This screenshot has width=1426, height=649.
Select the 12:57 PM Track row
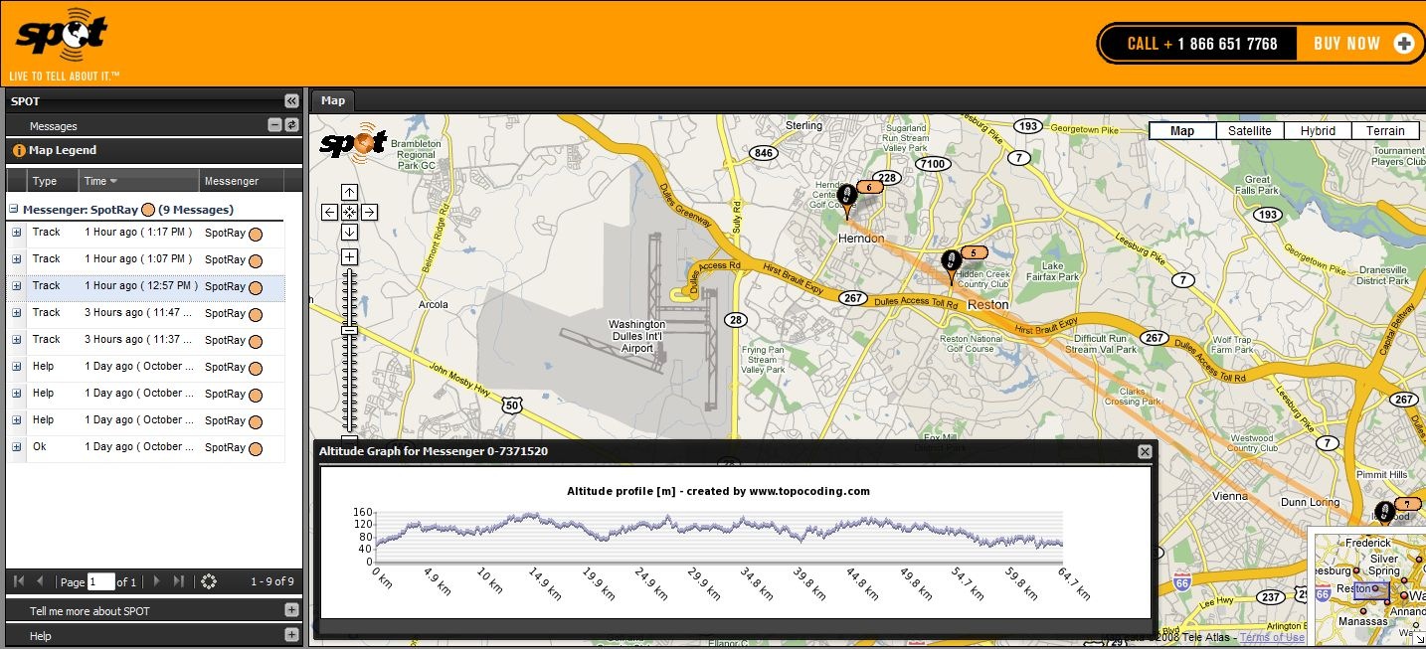tap(145, 286)
